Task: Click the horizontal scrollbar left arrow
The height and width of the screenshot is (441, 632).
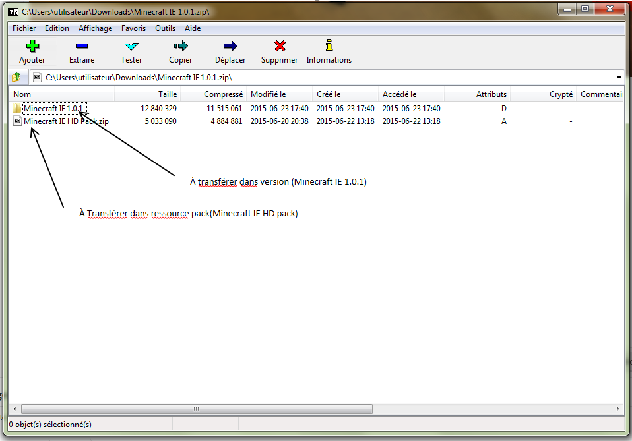Action: 15,409
